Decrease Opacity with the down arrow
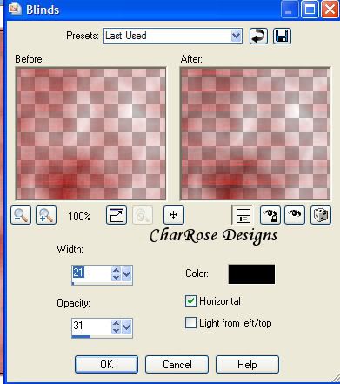The image size is (340, 384). pyautogui.click(x=116, y=330)
